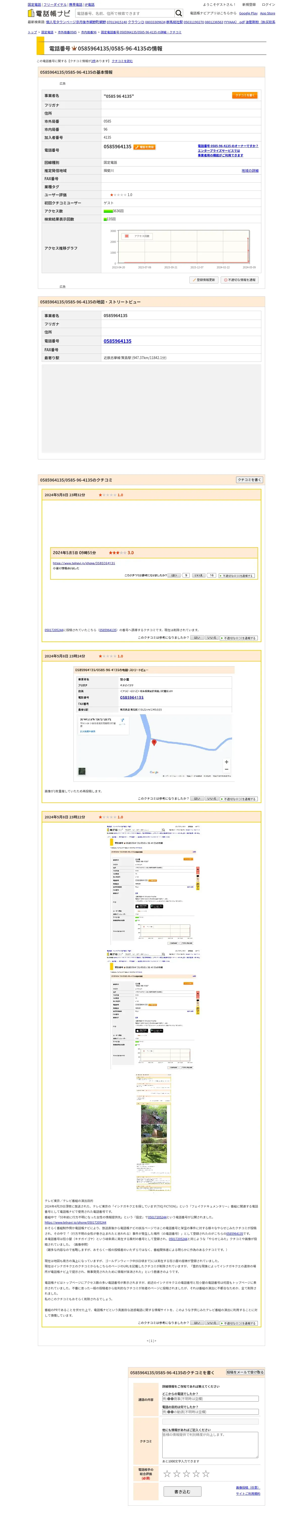Image resolution: width=303 pixels, height=1516 pixels.
Task: Open the サイトご利用規約 link
Action: point(248,1494)
